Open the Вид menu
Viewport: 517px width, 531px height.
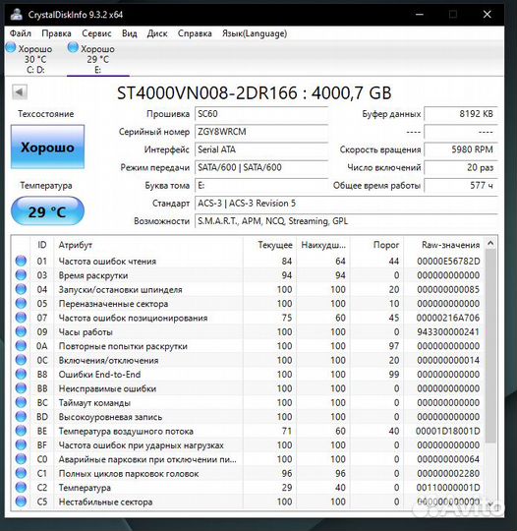point(130,33)
